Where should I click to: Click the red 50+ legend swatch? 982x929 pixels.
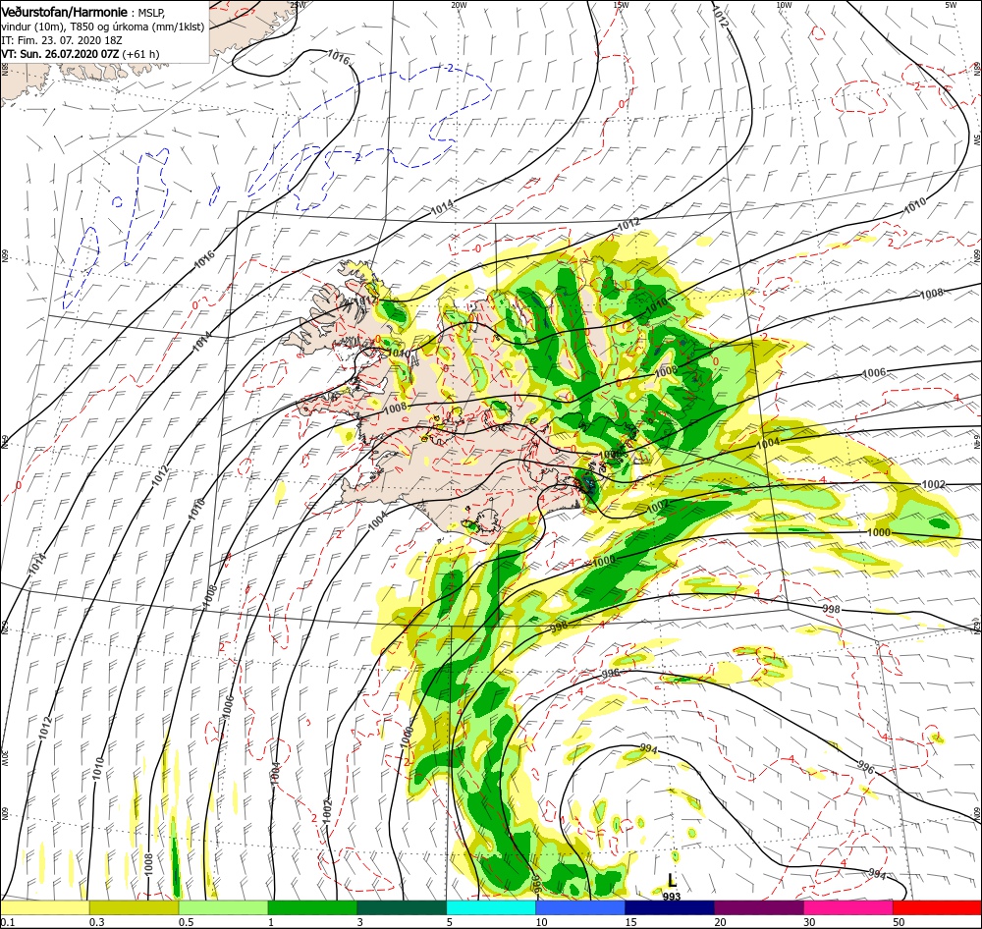point(937,907)
